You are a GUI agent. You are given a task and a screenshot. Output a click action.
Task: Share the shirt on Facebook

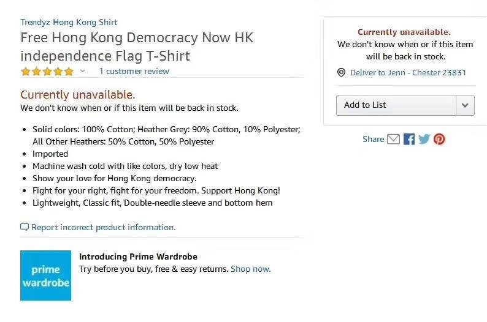tap(409, 139)
